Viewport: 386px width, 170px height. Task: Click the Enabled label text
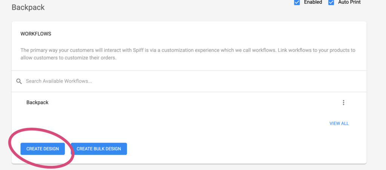313,2
